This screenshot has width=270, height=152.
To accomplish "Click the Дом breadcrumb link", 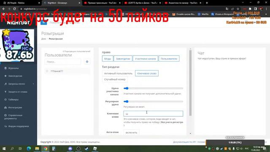I will [x=43, y=39].
